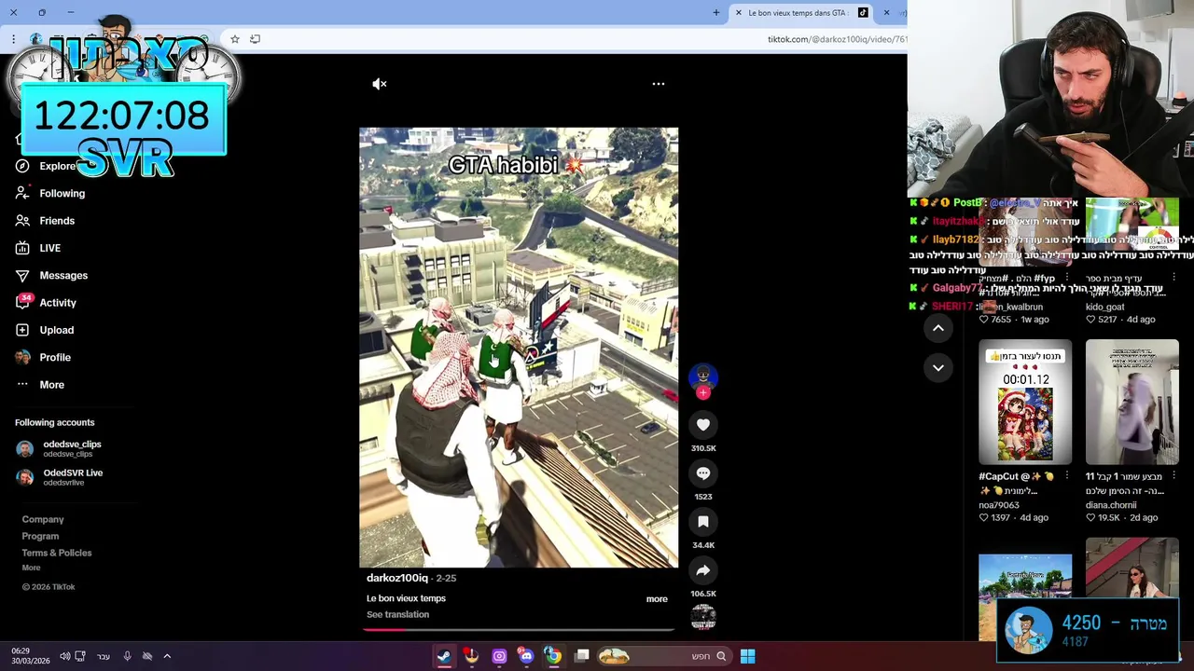1194x671 pixels.
Task: Open Upload in the sidebar
Action: pos(56,330)
